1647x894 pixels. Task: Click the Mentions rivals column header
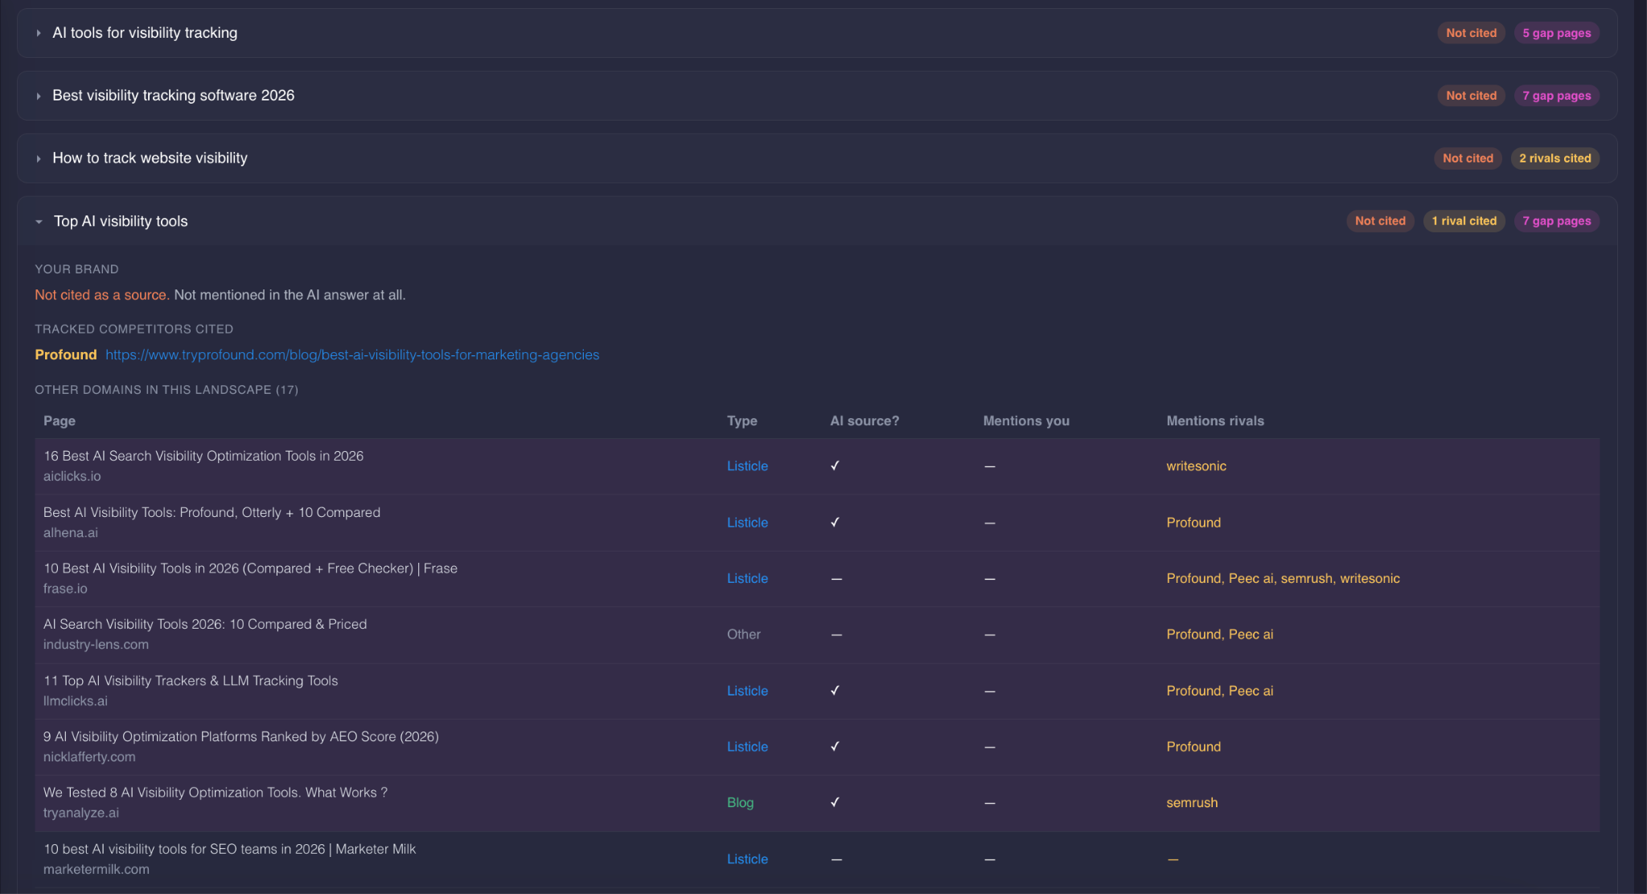[1215, 420]
